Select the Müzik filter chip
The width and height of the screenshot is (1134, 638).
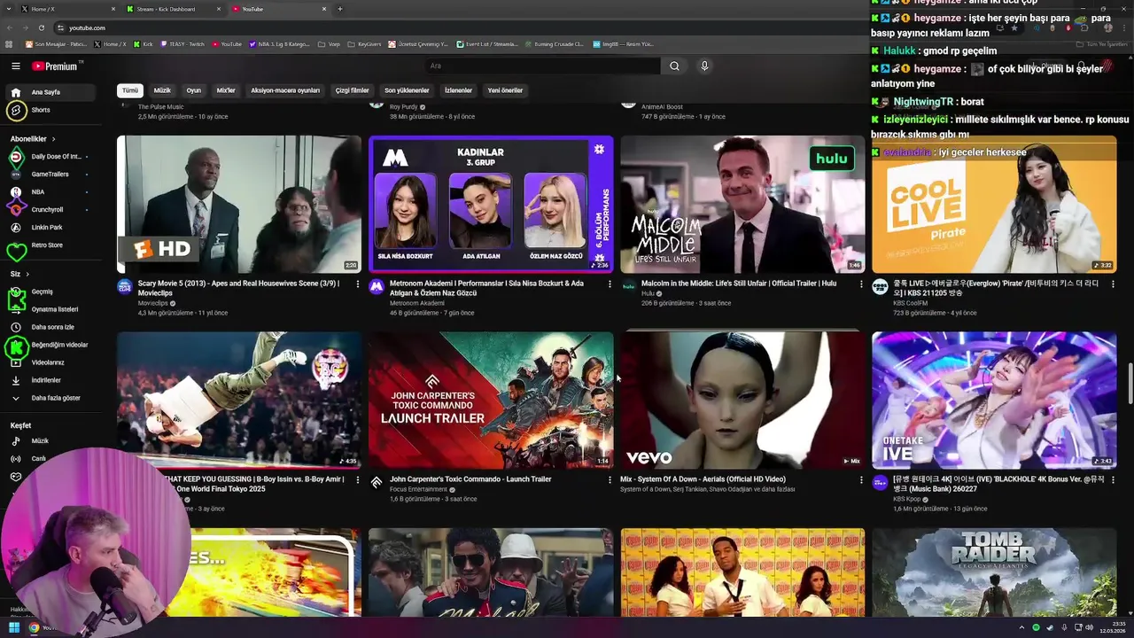[162, 90]
